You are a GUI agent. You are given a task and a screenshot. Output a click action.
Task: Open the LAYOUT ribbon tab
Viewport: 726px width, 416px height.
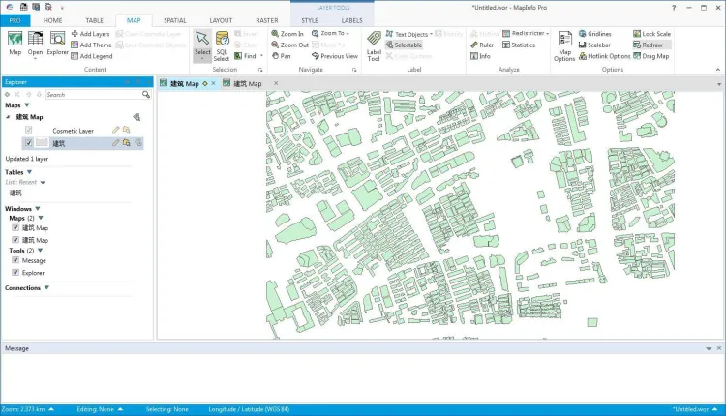pyautogui.click(x=221, y=19)
